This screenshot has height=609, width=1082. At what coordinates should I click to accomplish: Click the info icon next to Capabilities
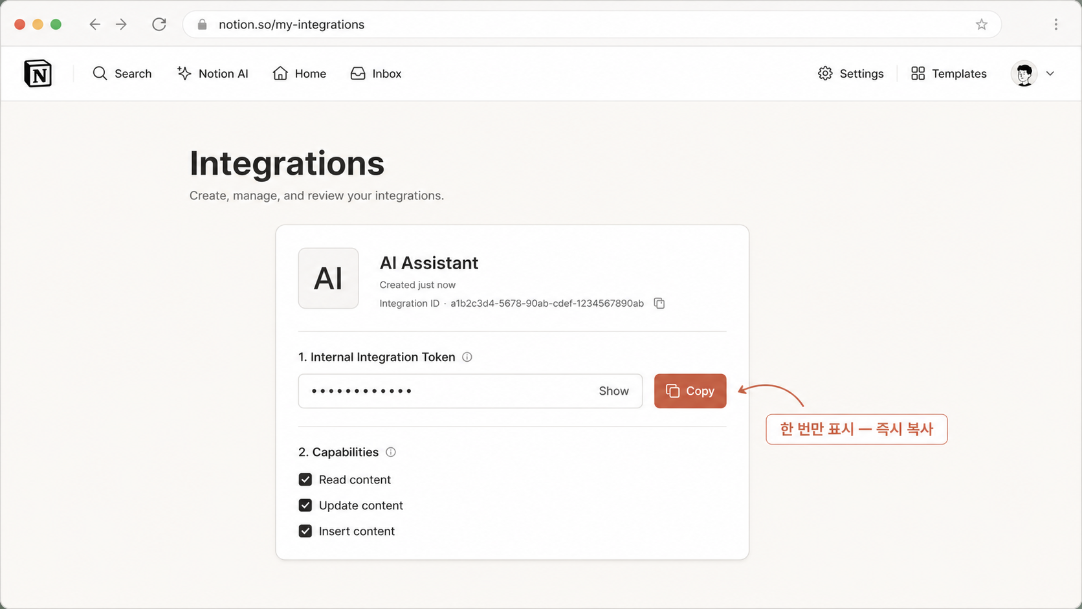pos(391,452)
